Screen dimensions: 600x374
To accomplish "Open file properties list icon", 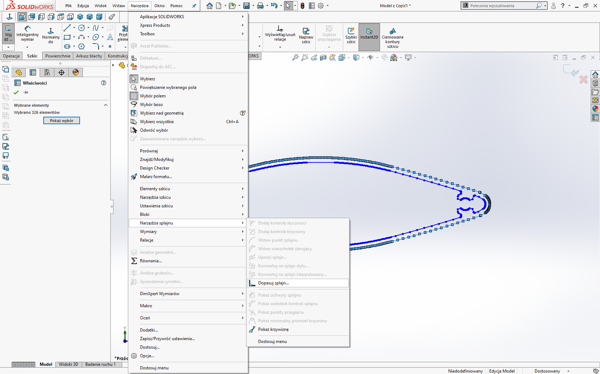I will (312, 6).
